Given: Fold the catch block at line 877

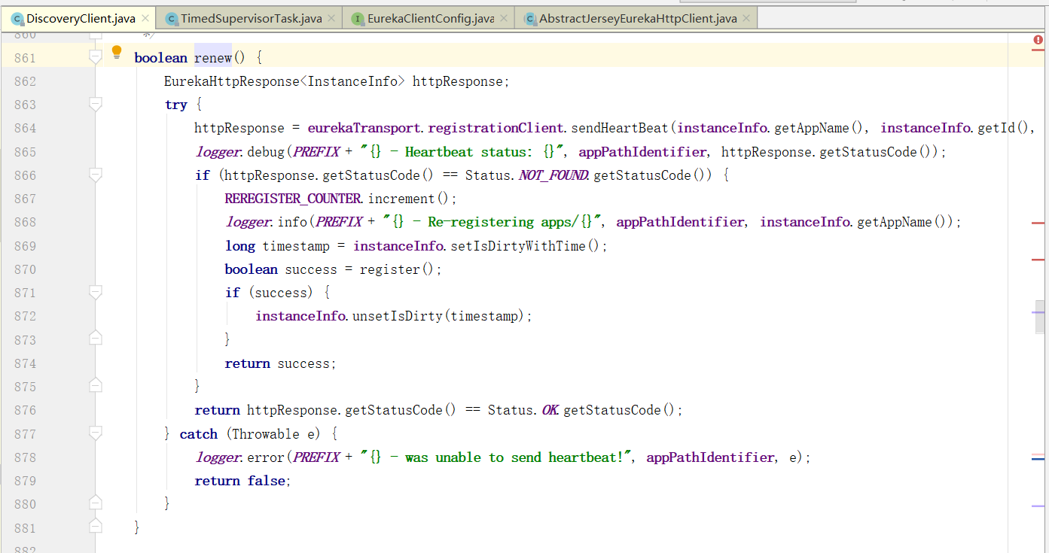Looking at the screenshot, I should pos(95,433).
